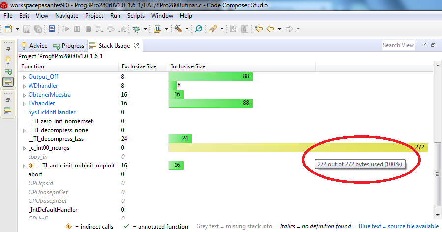This screenshot has height=232, width=442.
Task: Open the Window menu
Action: [x=162, y=16]
